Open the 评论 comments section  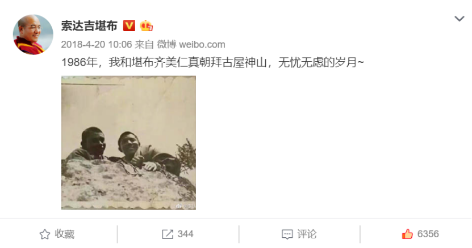[307, 234]
